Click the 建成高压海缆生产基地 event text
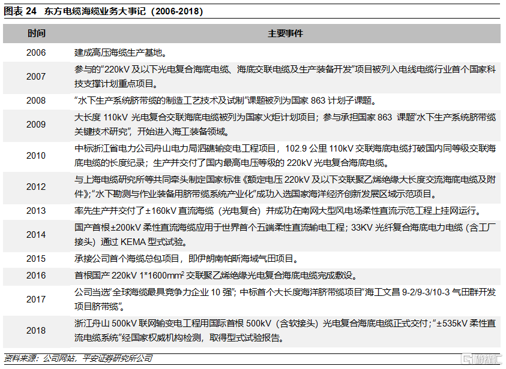The image size is (506, 369). 121,53
